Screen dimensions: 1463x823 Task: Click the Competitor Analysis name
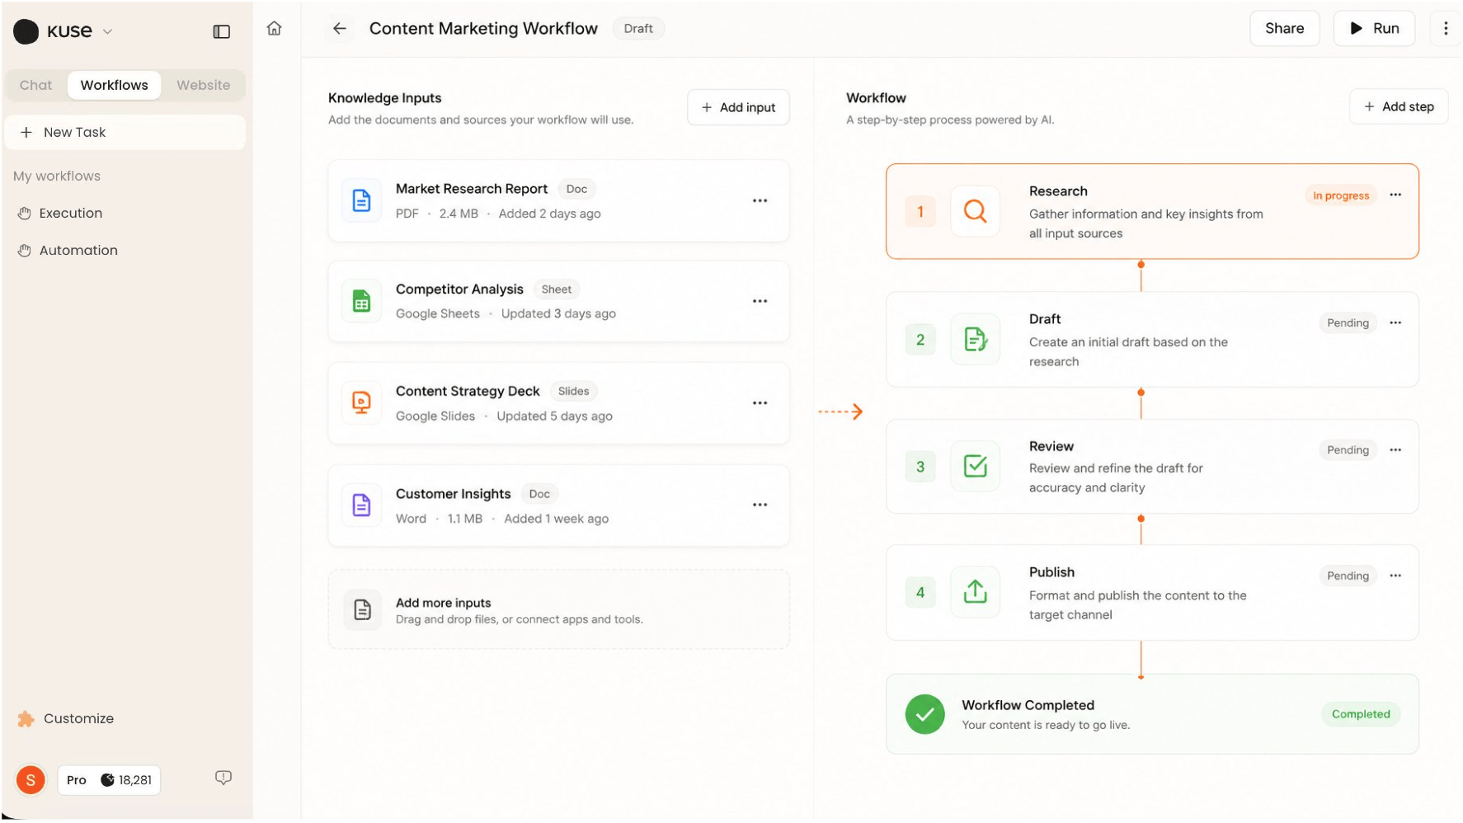click(x=459, y=289)
